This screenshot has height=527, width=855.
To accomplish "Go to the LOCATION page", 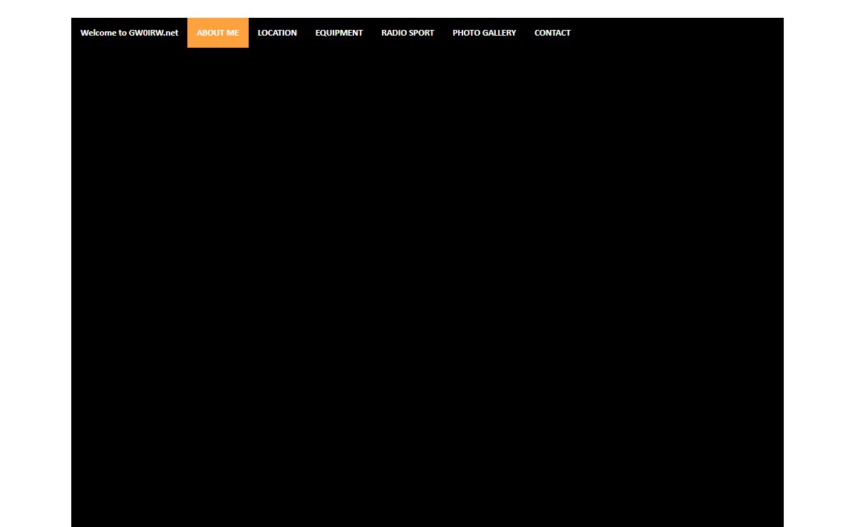I will coord(277,33).
